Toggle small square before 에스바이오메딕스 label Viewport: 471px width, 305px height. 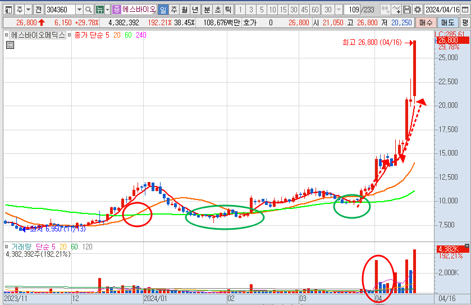tap(7, 35)
